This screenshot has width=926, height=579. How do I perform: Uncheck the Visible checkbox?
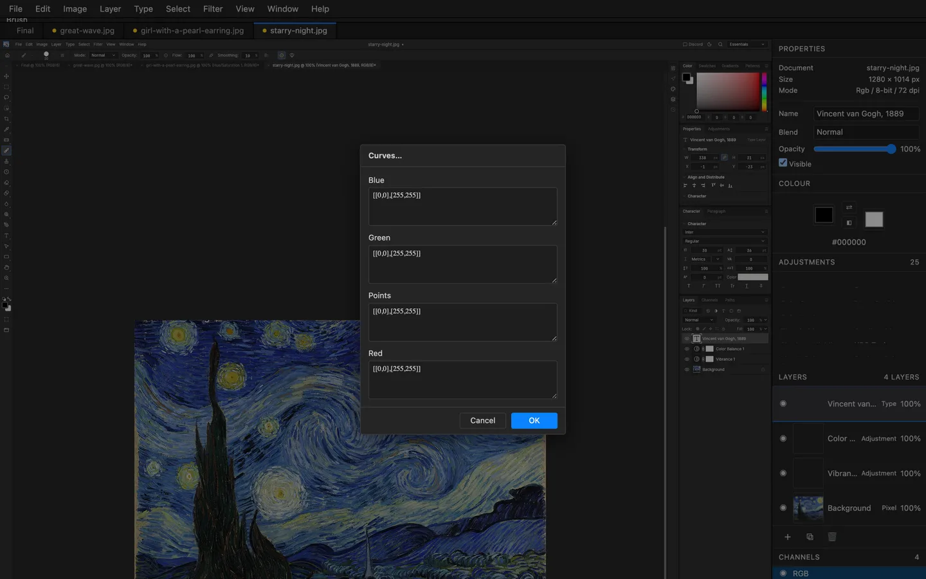pos(783,163)
